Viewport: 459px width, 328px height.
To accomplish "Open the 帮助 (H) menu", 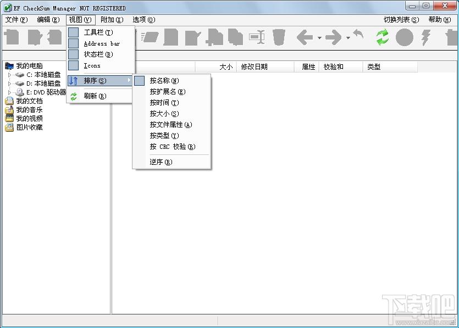I will coord(440,20).
